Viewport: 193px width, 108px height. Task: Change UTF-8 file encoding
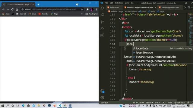(157, 103)
